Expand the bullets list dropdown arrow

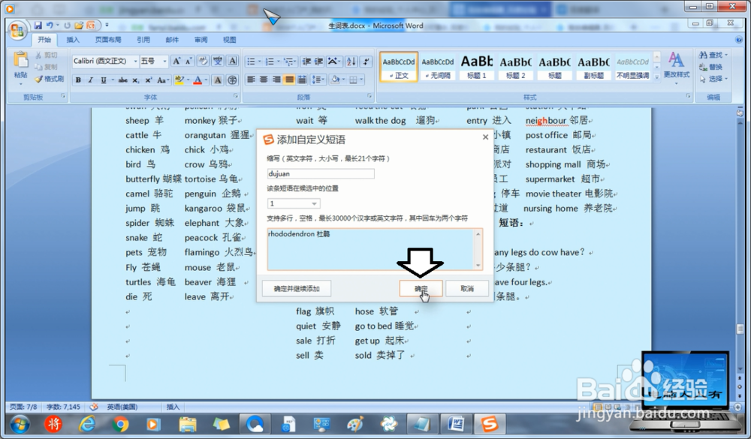[260, 62]
